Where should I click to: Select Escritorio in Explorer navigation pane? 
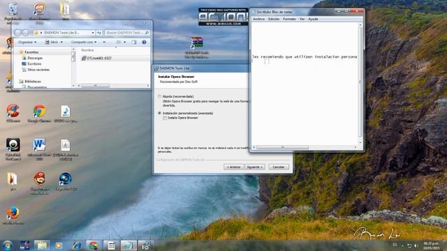34,63
